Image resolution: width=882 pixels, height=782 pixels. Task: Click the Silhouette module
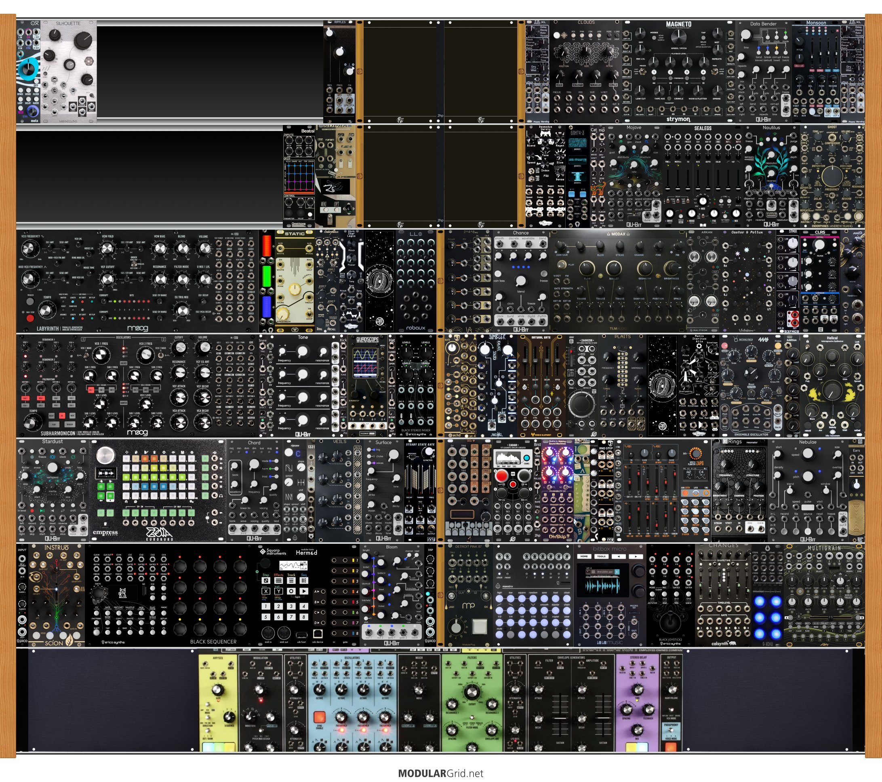pyautogui.click(x=69, y=71)
